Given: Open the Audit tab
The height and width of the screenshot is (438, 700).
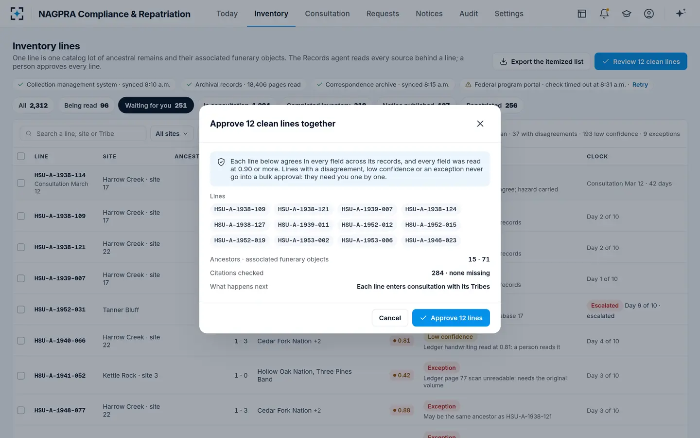Looking at the screenshot, I should pyautogui.click(x=469, y=14).
